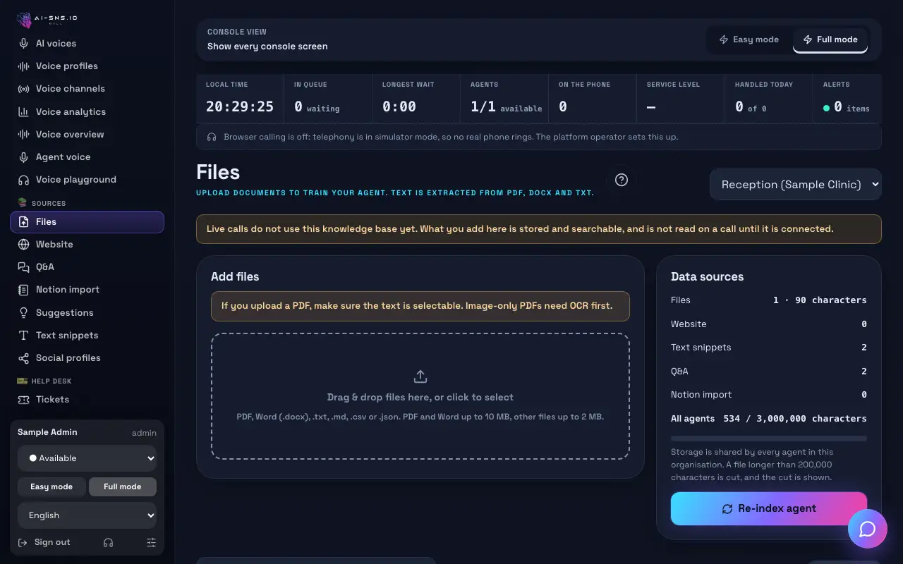Click the "1 · 90 characters" Files value
The image size is (903, 564).
point(820,300)
